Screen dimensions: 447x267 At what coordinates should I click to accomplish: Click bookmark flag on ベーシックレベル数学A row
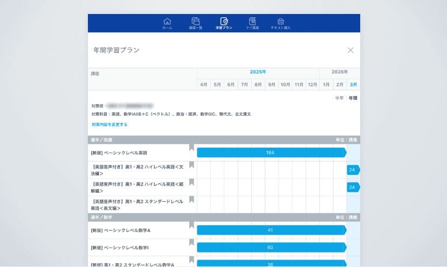(x=191, y=225)
